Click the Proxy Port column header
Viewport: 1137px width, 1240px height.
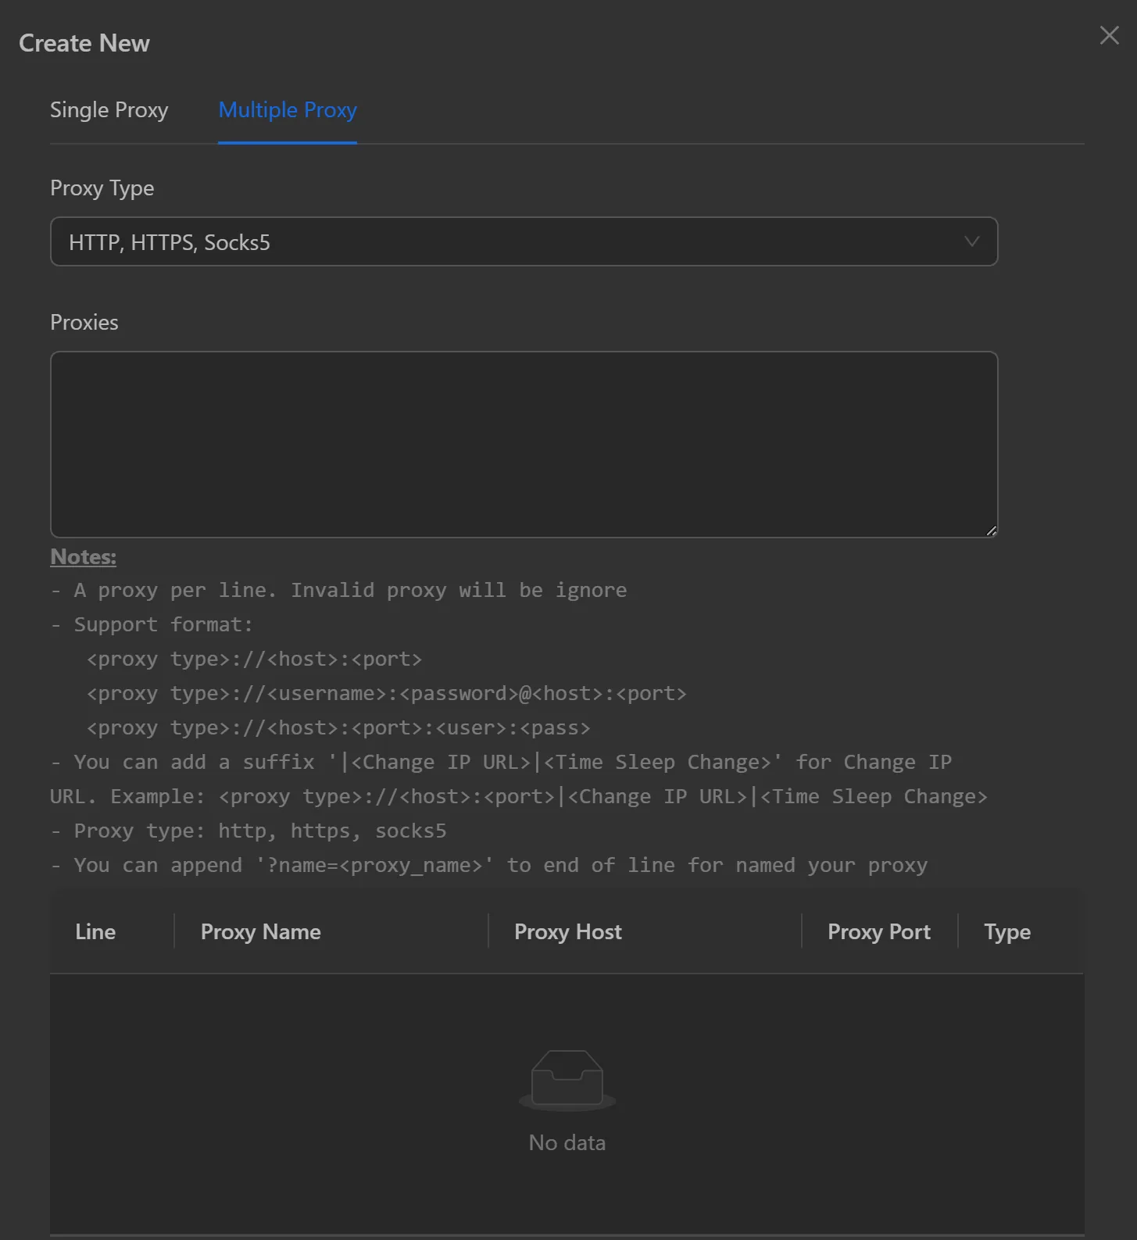tap(878, 931)
